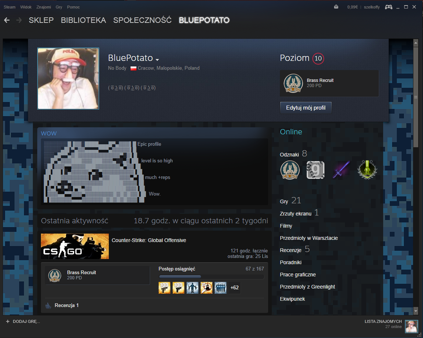Click the achievement progress bar

[212, 277]
